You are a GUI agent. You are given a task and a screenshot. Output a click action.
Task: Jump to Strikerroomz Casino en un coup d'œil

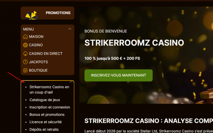point(49,90)
